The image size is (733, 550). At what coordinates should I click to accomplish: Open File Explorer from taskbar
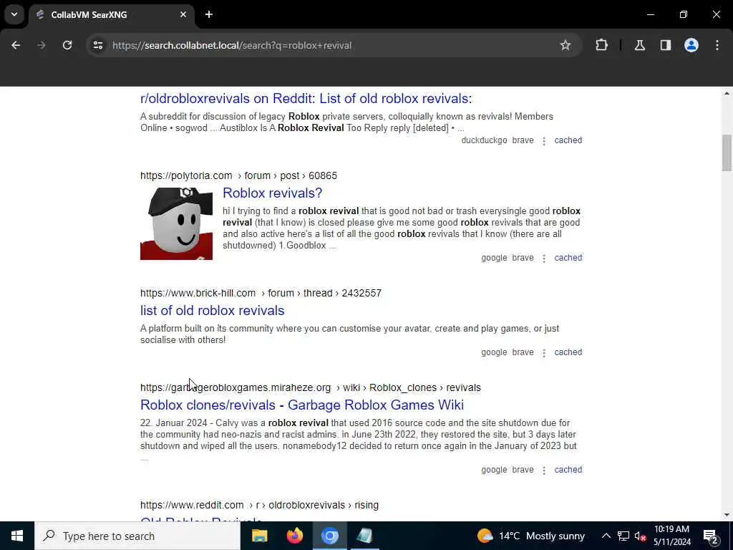click(259, 536)
